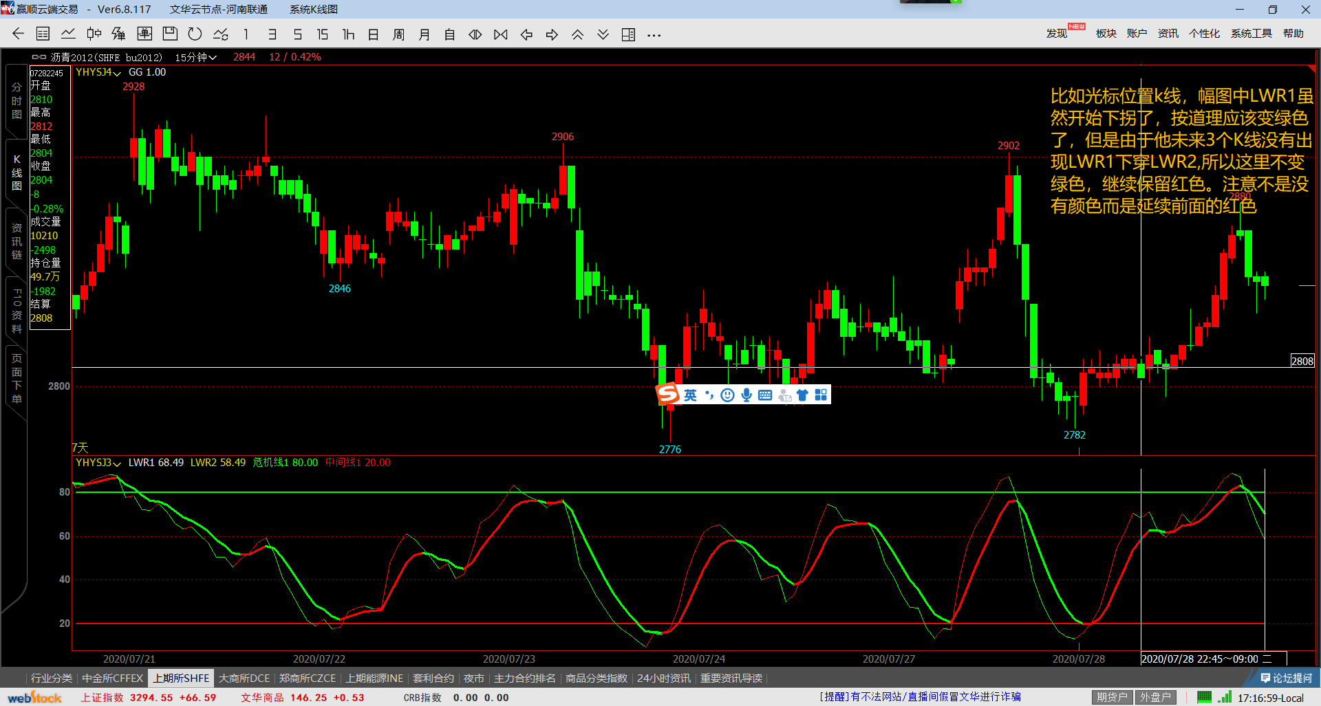Open the 个性化 menu

(1205, 34)
